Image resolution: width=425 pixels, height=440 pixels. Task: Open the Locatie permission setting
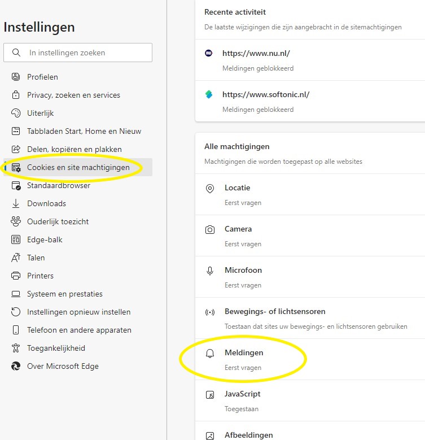coord(310,194)
